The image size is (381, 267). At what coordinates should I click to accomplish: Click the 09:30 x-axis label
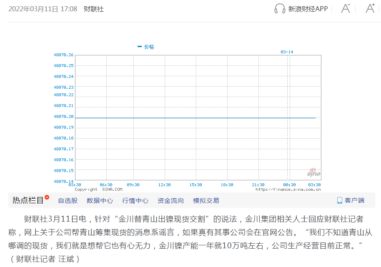pyautogui.click(x=133, y=185)
